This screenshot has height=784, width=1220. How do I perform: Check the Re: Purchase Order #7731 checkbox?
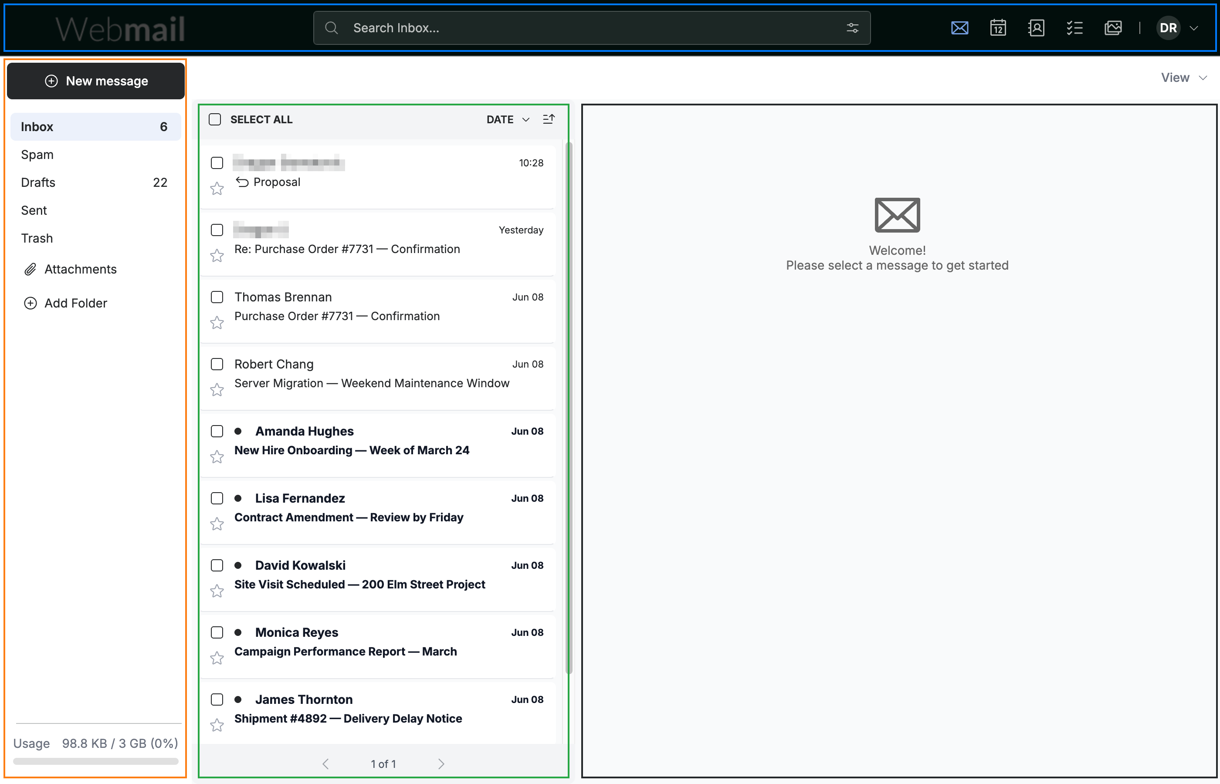(217, 230)
